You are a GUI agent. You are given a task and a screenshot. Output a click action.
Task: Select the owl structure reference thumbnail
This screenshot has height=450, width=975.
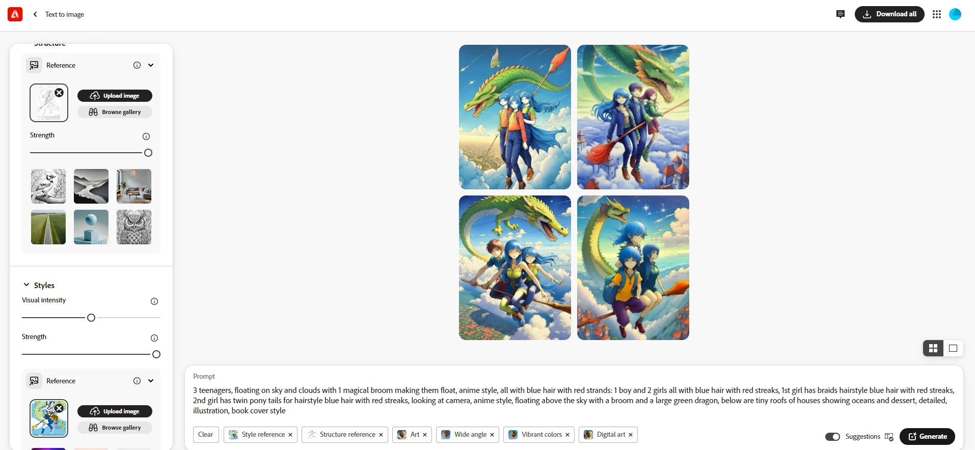point(134,227)
